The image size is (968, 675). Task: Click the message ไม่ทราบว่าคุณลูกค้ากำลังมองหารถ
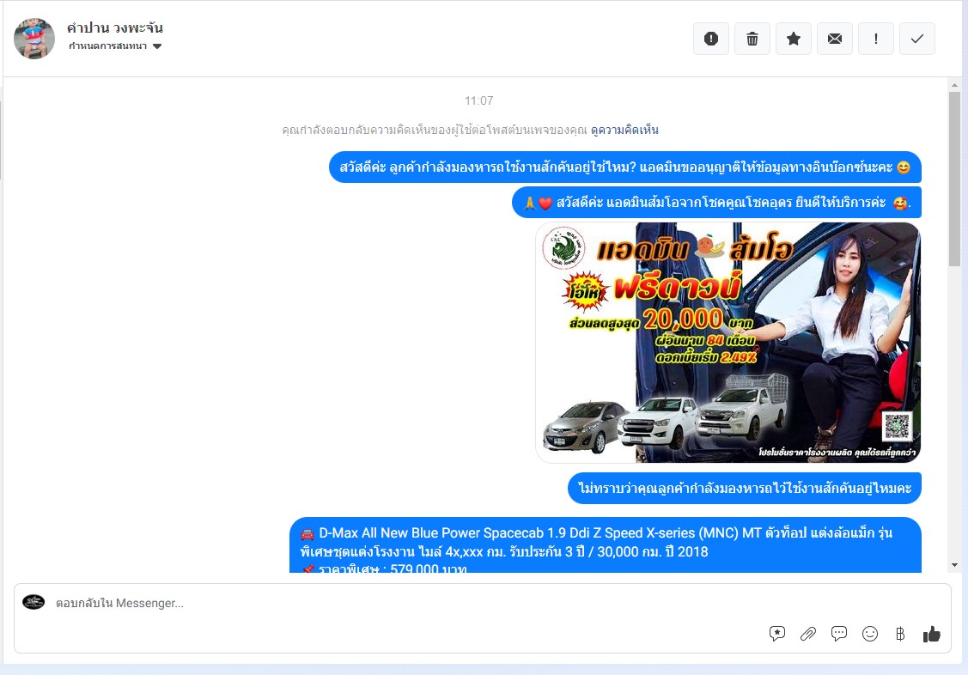(745, 488)
